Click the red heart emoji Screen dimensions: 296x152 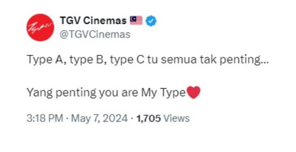(194, 93)
